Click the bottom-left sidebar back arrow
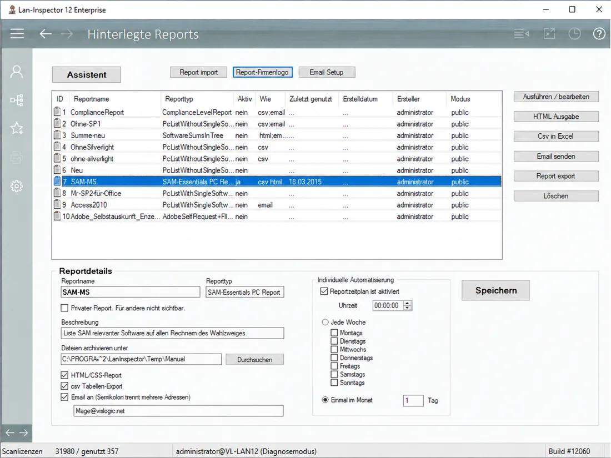 10,432
